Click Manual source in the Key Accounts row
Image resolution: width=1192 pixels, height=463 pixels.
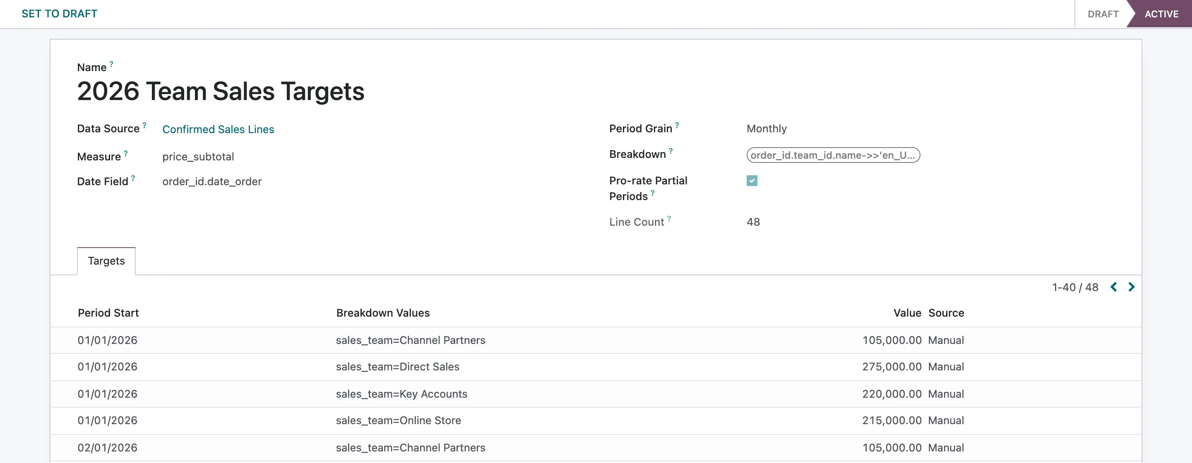coord(946,394)
